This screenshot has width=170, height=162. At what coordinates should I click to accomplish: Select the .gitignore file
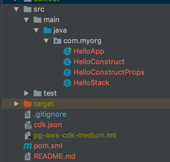(50, 114)
